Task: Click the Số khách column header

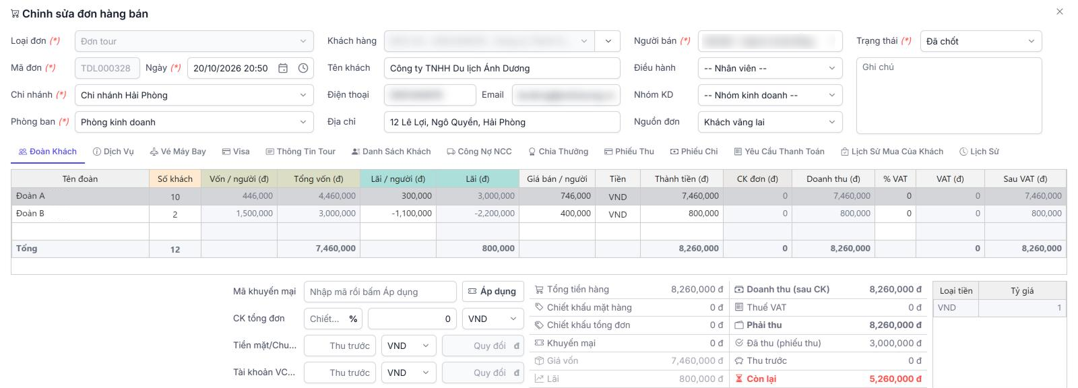Action: pyautogui.click(x=175, y=179)
